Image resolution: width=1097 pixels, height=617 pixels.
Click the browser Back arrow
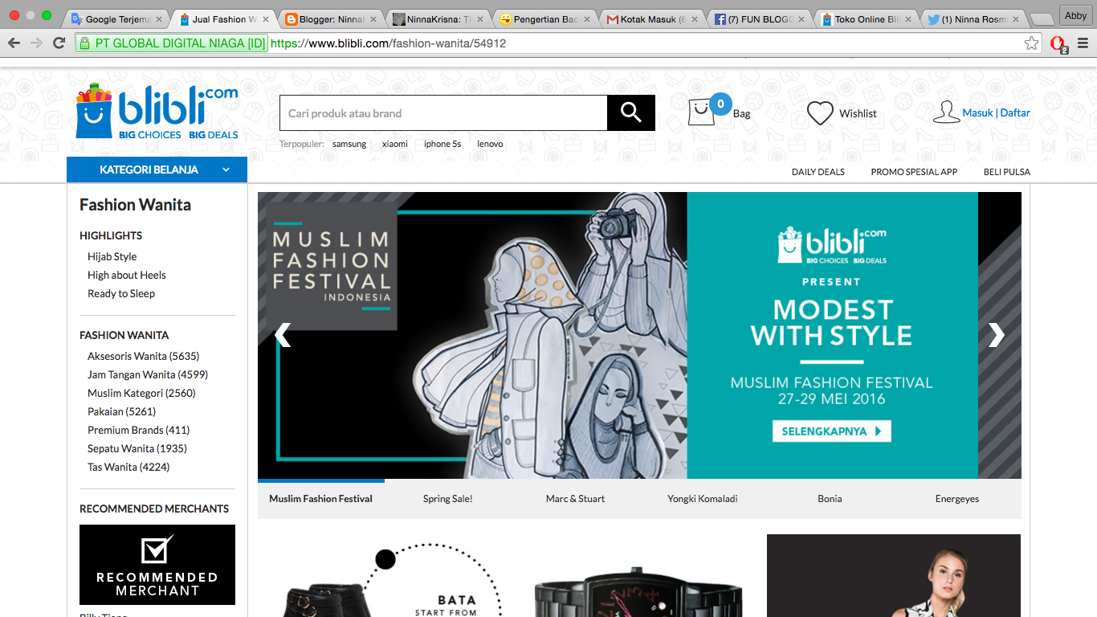tap(14, 43)
